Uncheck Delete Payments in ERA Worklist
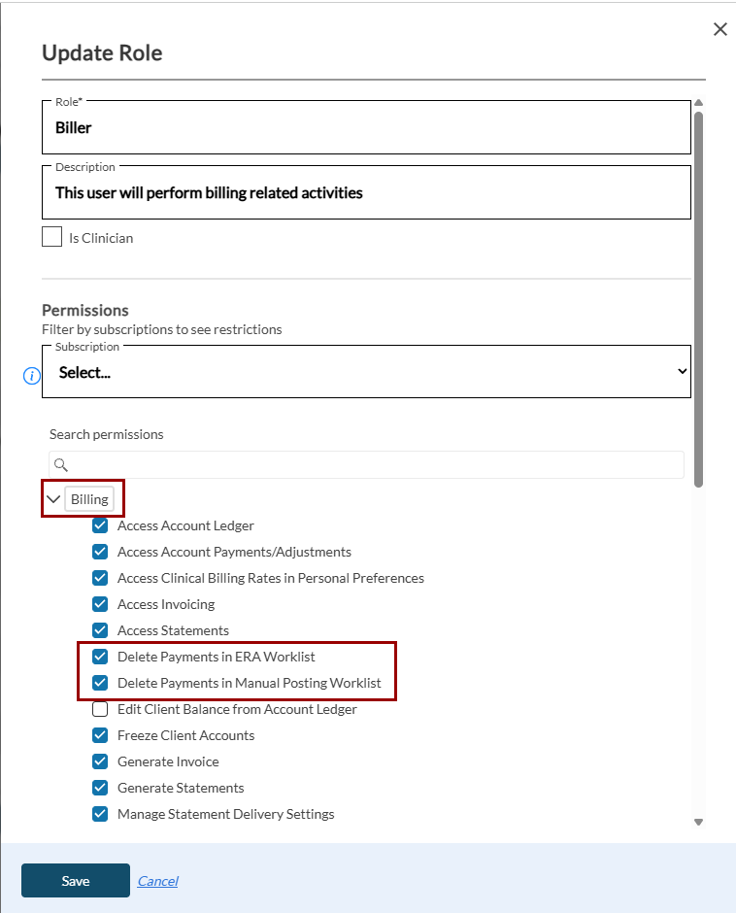This screenshot has height=913, width=736. (100, 657)
